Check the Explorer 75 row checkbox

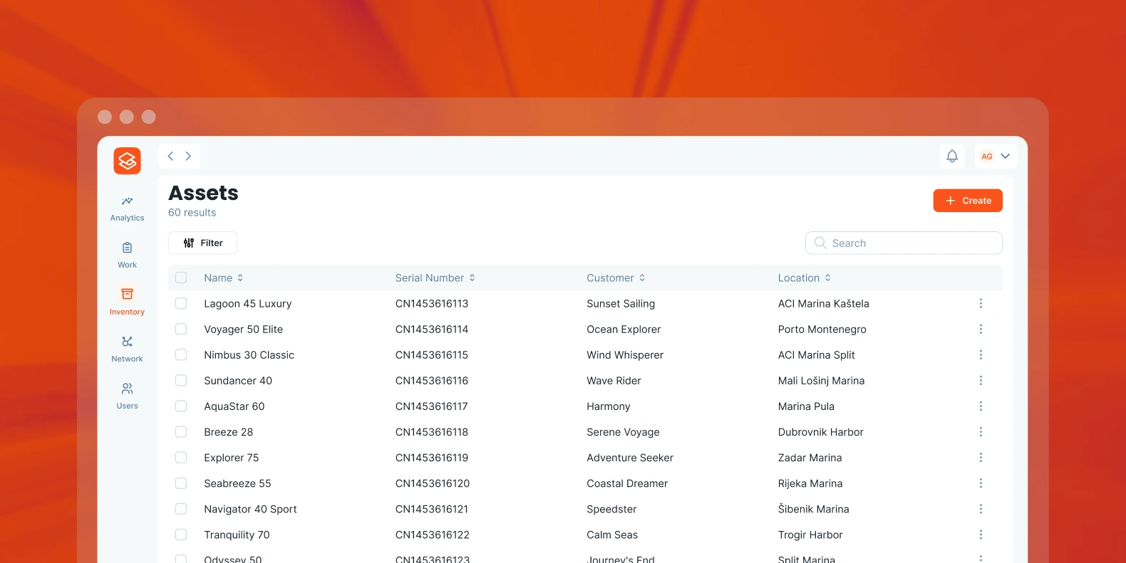coord(181,457)
